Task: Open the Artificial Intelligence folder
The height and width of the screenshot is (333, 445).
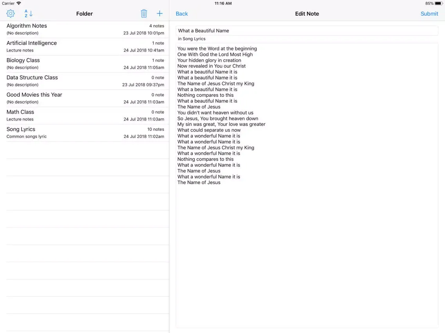Action: point(85,47)
